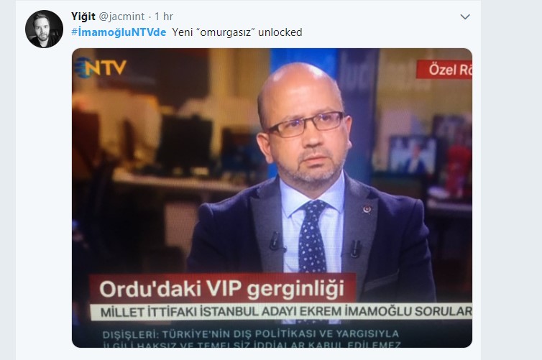
Task: Open Yiğit's profile avatar picture
Action: 45,29
